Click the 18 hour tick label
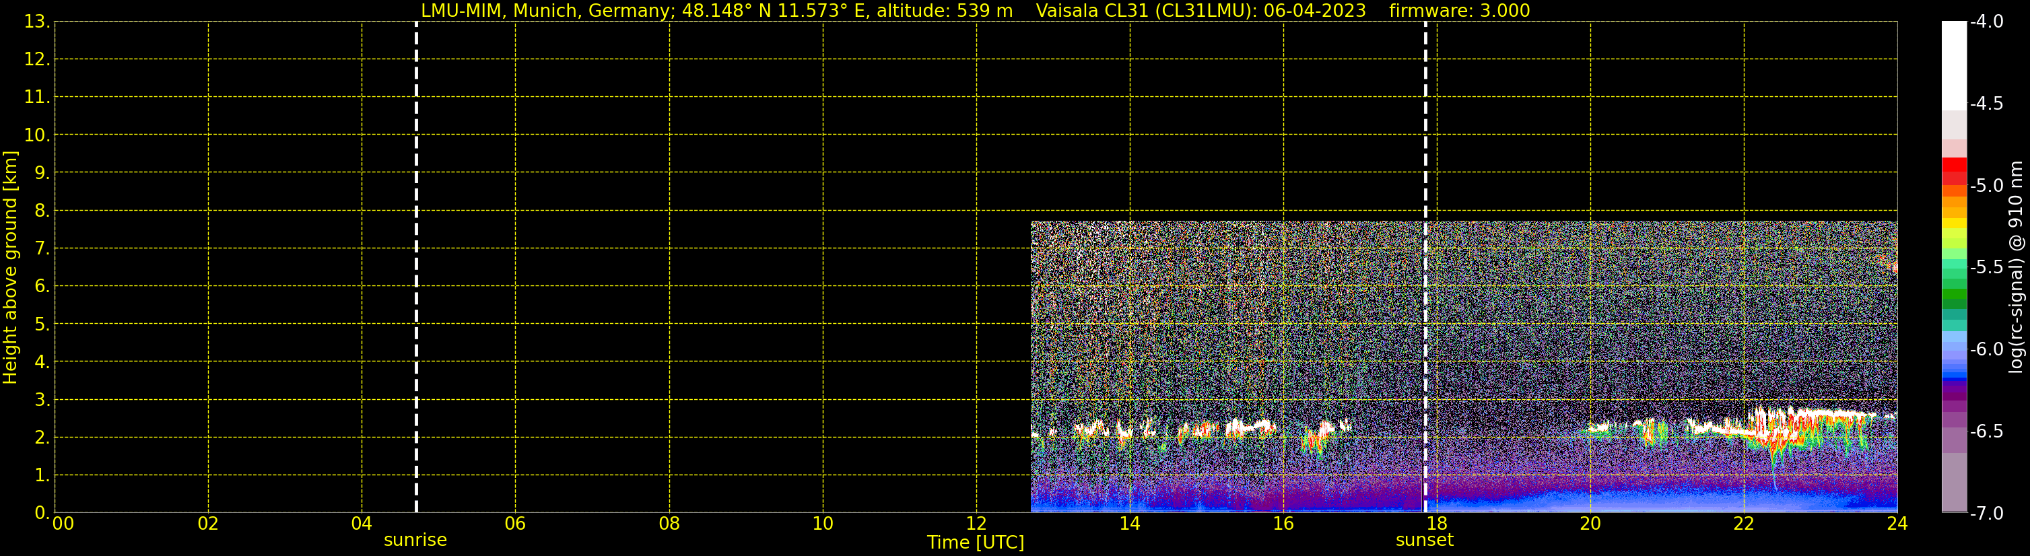The height and width of the screenshot is (556, 2030). 1437,524
